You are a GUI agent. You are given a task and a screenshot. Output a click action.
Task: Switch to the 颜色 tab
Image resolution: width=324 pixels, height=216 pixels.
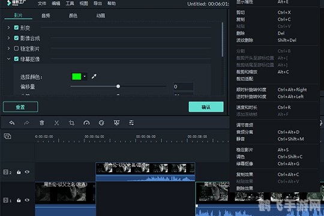(x=73, y=16)
